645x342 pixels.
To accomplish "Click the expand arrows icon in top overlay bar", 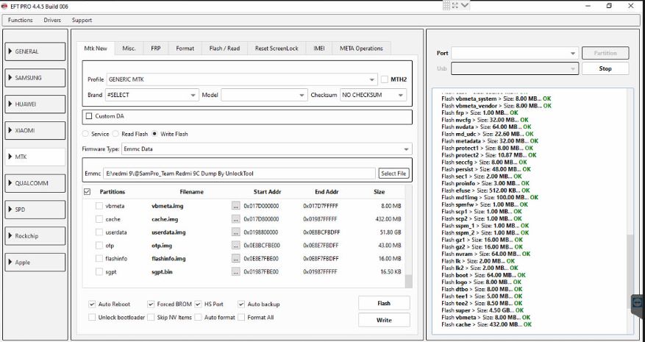I will point(455,5).
